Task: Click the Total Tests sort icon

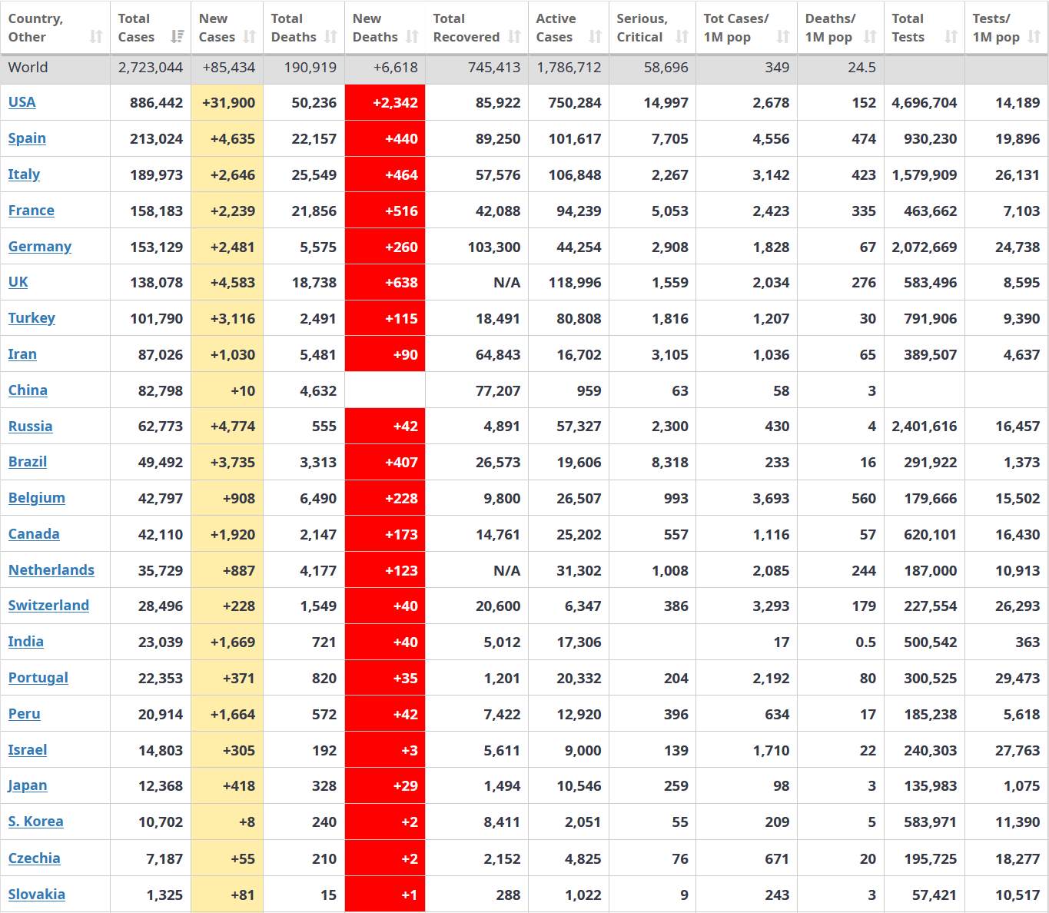Action: pos(951,37)
